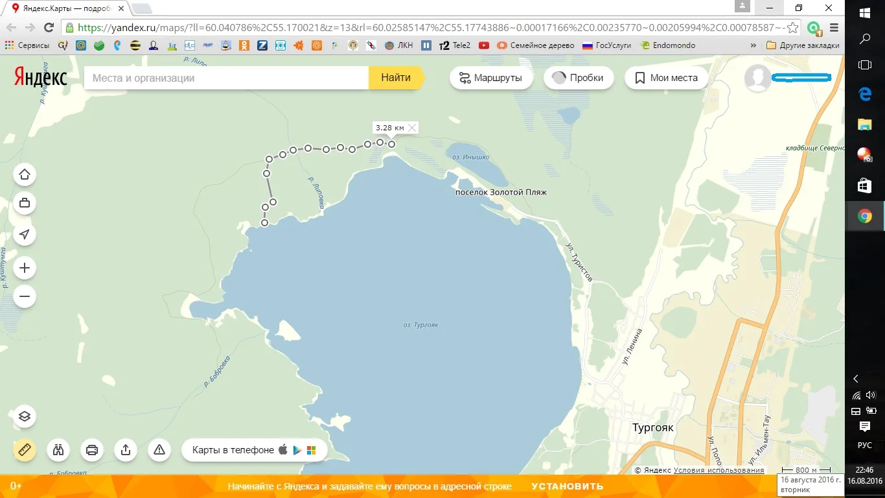Click the Google Play icon
Viewport: 885px width, 498px height.
(297, 450)
